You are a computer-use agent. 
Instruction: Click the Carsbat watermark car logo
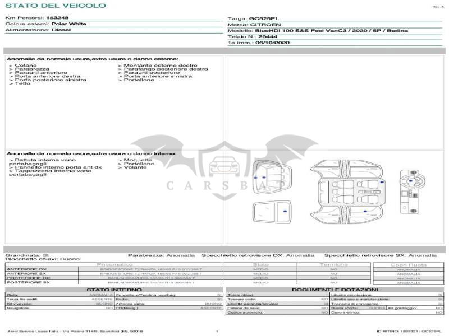pyautogui.click(x=222, y=166)
